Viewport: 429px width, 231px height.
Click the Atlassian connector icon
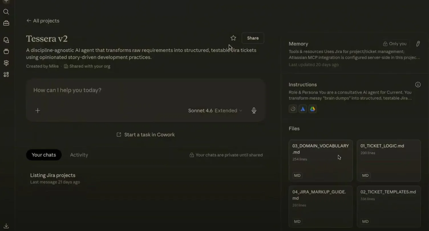pos(303,109)
